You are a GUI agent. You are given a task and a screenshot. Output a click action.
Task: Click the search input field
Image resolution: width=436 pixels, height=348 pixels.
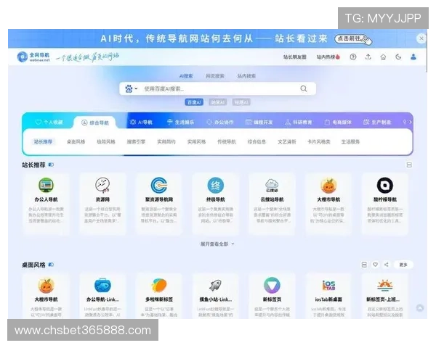click(219, 88)
